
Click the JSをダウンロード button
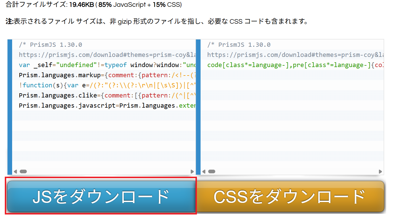(101, 196)
